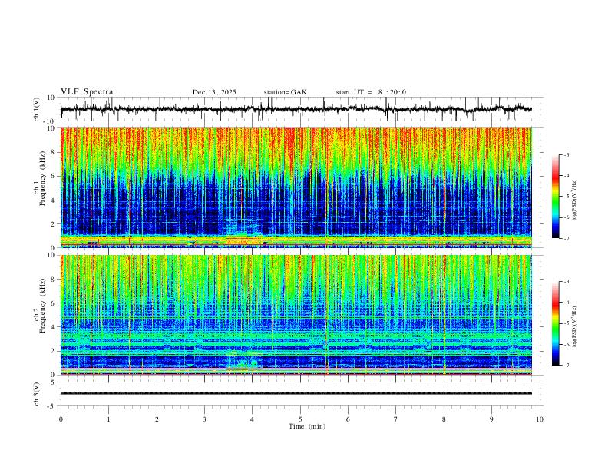This screenshot has height=470, width=608.
Task: Click the "station=GAK" label
Action: 285,92
